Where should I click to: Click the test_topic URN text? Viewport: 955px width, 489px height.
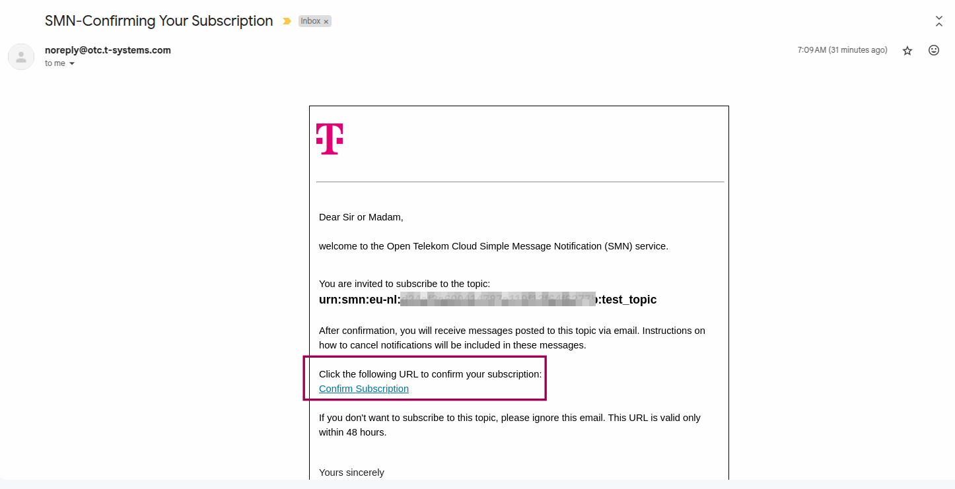(x=487, y=300)
